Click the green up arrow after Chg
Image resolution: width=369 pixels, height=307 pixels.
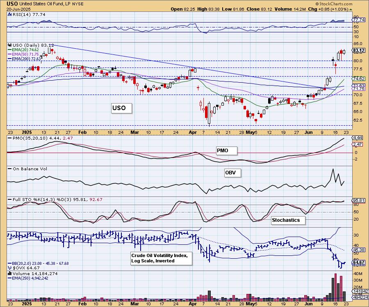click(x=351, y=9)
